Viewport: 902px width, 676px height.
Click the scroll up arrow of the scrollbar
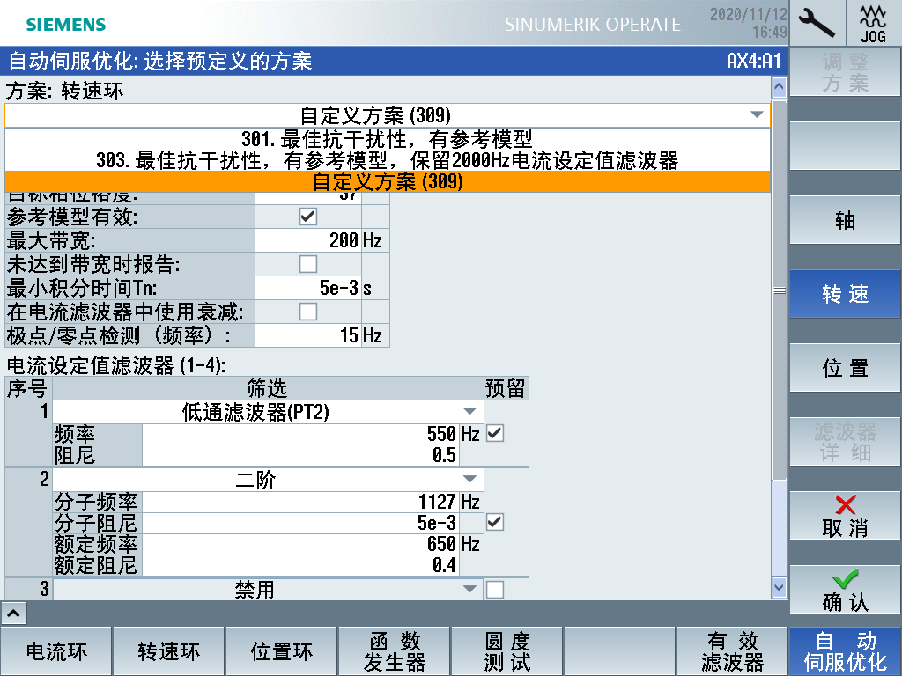[x=778, y=87]
